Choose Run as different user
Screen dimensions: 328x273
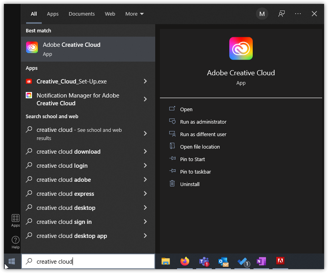pos(203,134)
